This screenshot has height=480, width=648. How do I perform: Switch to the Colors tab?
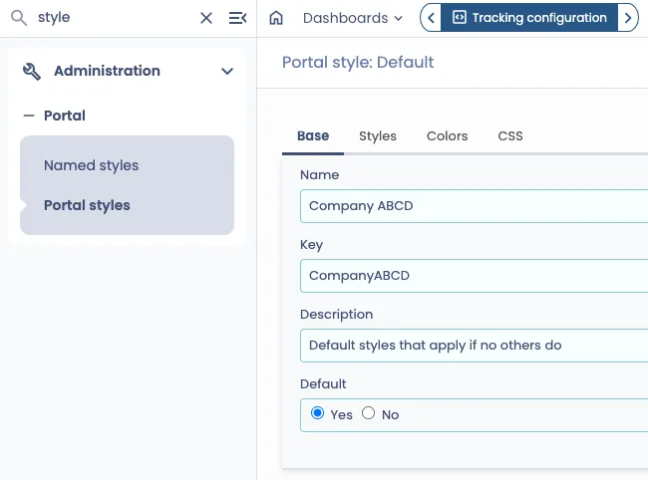coord(448,136)
